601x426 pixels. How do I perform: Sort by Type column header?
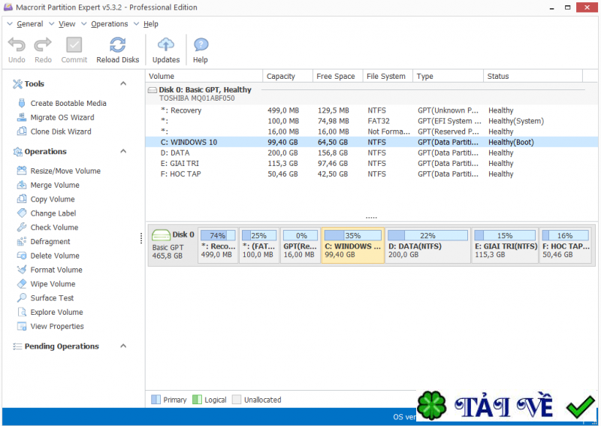448,76
